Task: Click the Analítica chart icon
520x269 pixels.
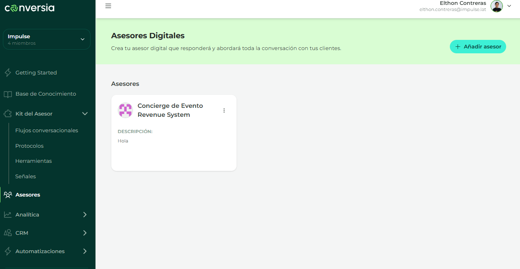Action: (8, 214)
